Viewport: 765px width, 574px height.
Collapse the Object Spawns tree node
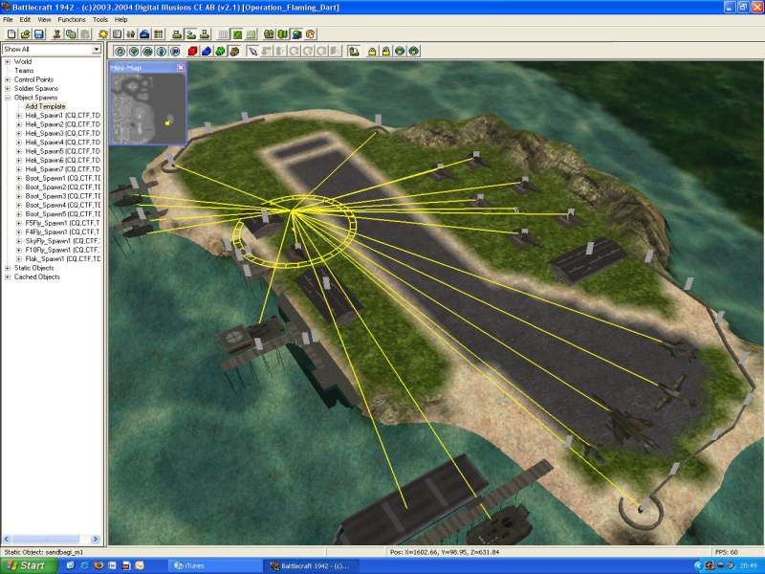coord(8,98)
